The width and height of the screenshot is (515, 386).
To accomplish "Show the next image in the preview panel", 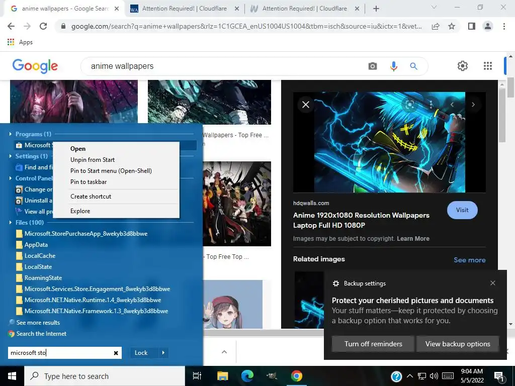I will pos(473,105).
